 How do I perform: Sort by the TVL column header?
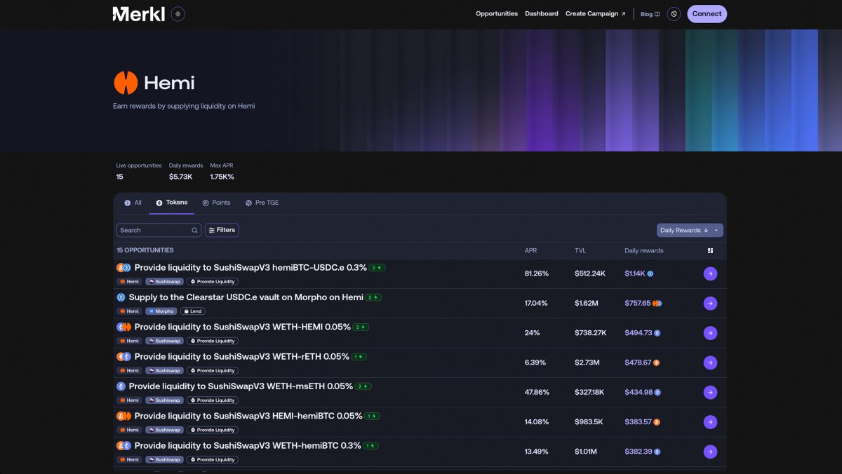(x=580, y=250)
